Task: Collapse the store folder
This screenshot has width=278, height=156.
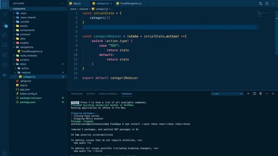Action: pyautogui.click(x=38, y=64)
